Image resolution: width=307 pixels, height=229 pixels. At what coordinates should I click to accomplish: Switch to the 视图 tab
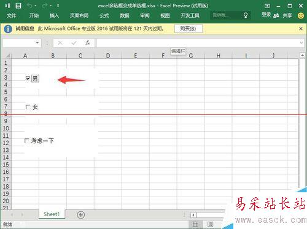165,15
